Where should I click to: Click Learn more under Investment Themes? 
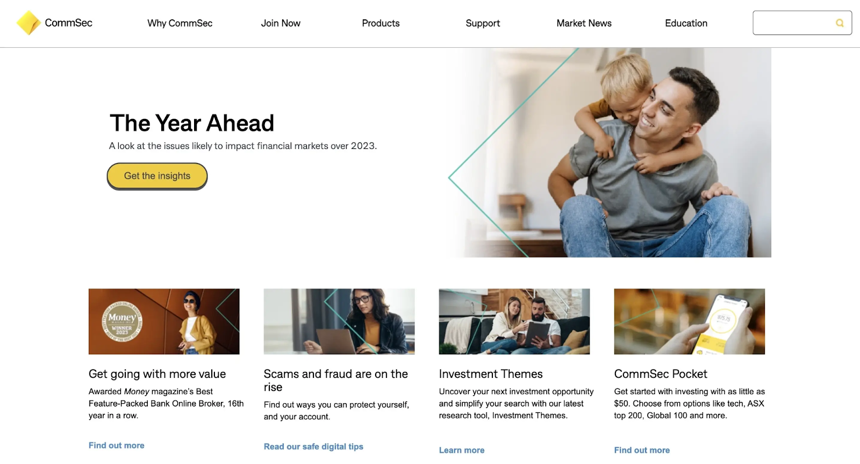coord(462,450)
